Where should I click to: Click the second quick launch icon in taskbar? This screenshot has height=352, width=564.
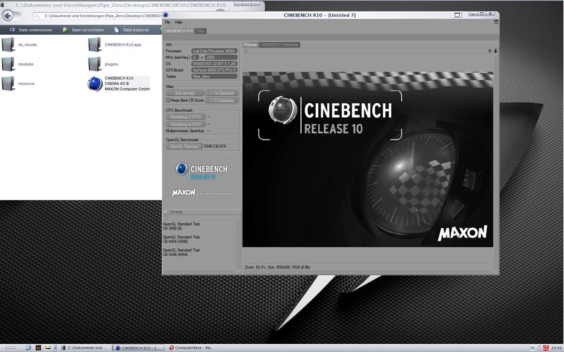[38, 348]
